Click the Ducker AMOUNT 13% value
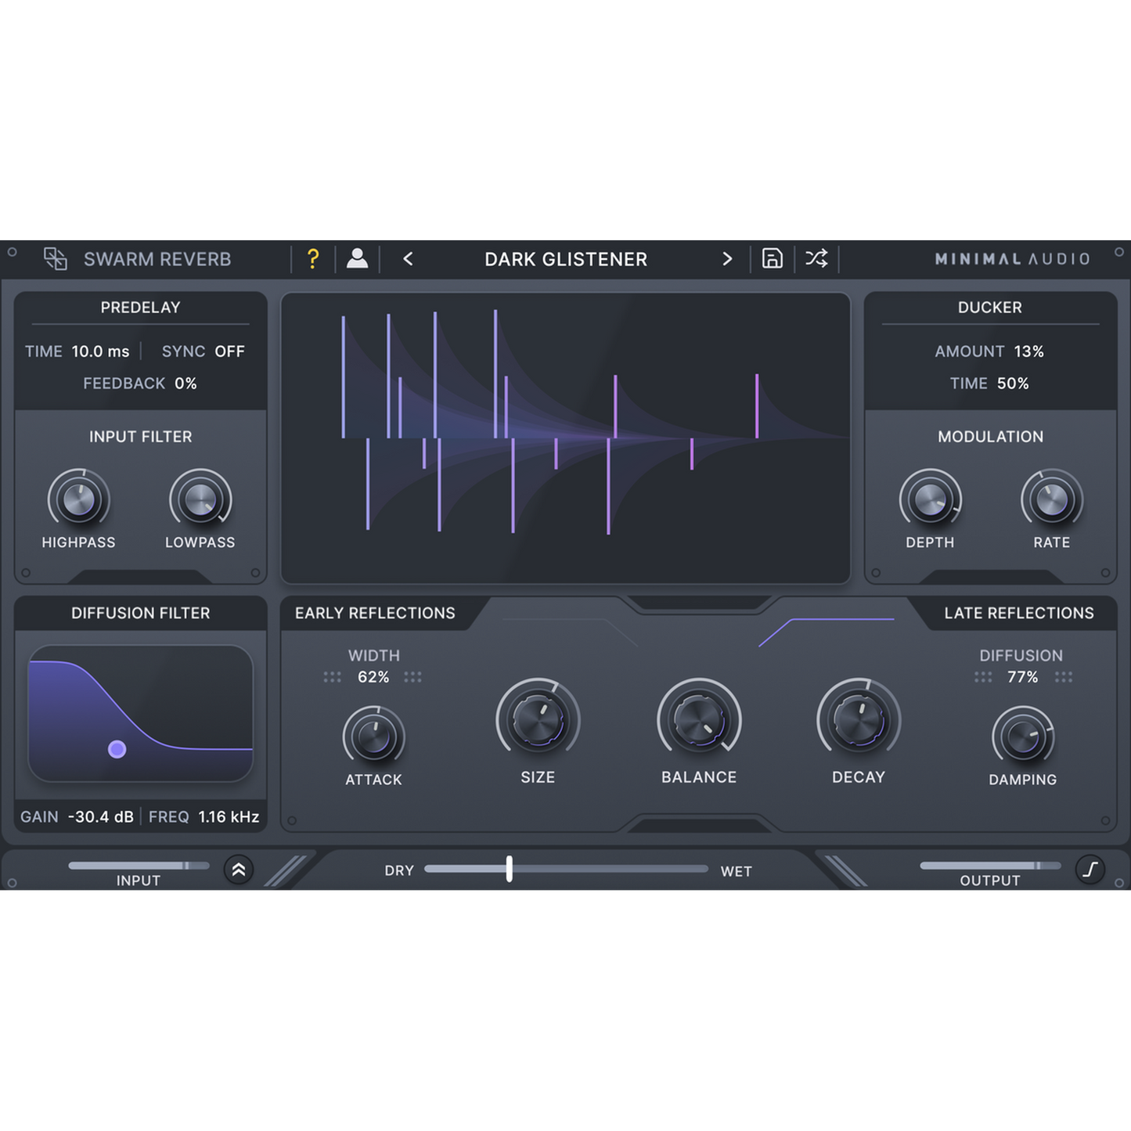Screen dimensions: 1131x1131 tap(1029, 351)
